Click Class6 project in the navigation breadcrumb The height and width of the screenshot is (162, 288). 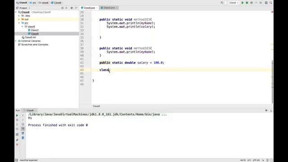[22, 3]
